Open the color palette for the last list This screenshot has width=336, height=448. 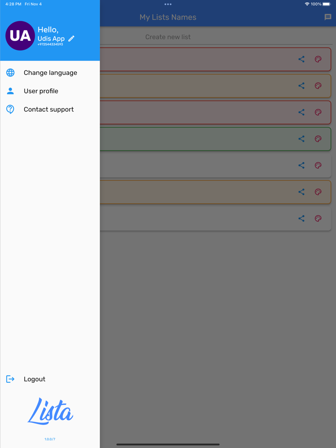(318, 218)
